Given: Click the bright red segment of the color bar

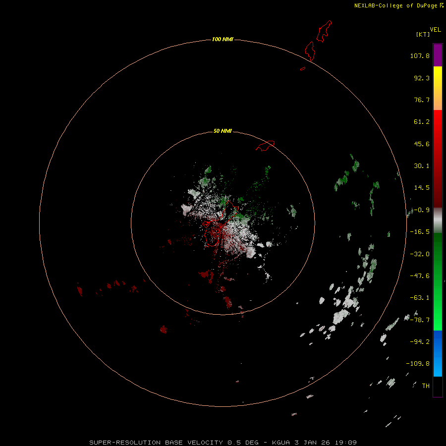Looking at the screenshot, I should (x=438, y=122).
